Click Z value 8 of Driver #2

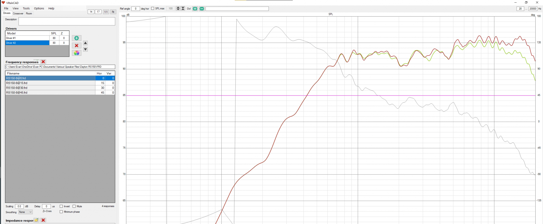64,43
